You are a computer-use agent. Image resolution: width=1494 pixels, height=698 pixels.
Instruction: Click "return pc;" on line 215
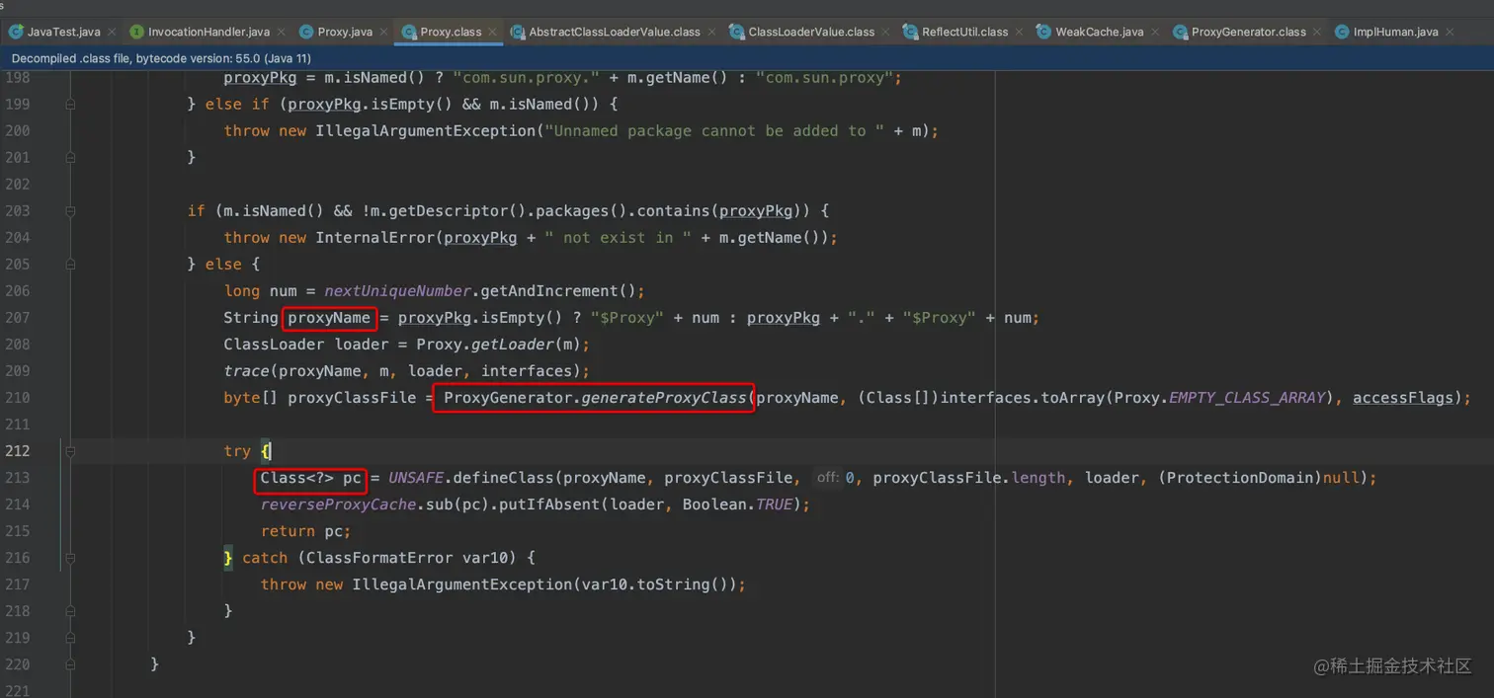pyautogui.click(x=305, y=530)
